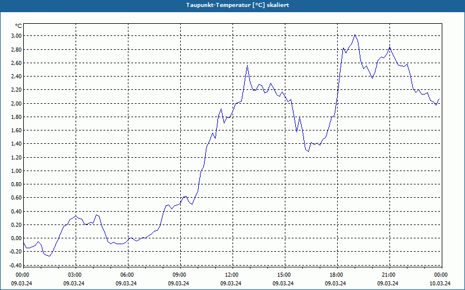Click the 1,40 y-axis label
Screen dimensions: 465x290
tap(17, 144)
